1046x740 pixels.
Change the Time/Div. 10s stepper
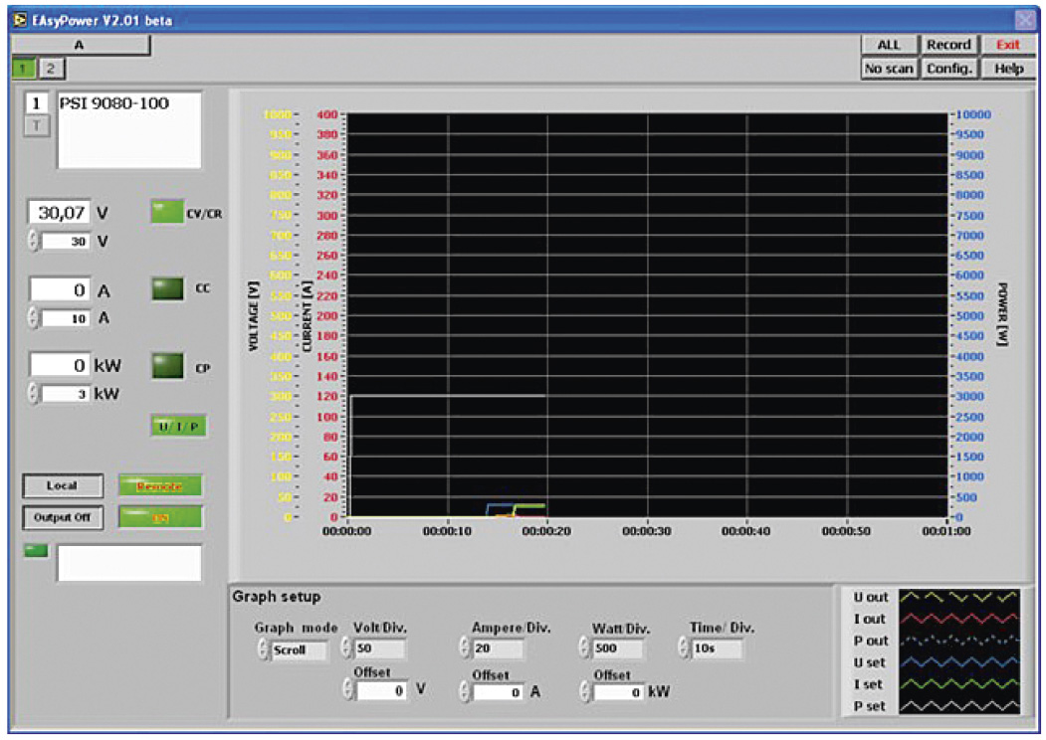(684, 648)
